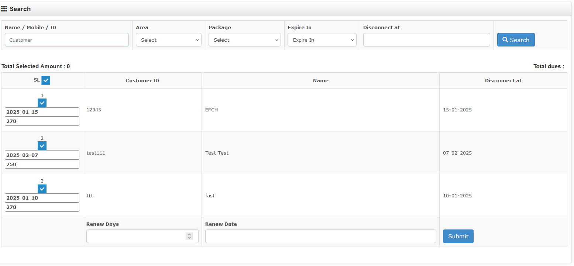Toggle the SL select-all checkbox
This screenshot has height=266, width=574.
(x=46, y=80)
